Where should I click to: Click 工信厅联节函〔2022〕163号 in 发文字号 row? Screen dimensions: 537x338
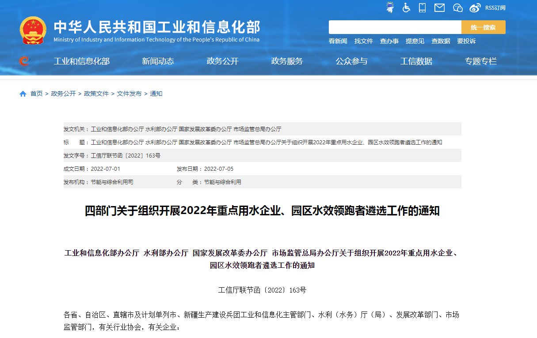pyautogui.click(x=126, y=156)
